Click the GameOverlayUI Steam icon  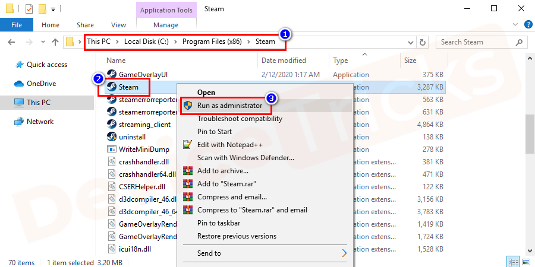pyautogui.click(x=111, y=74)
